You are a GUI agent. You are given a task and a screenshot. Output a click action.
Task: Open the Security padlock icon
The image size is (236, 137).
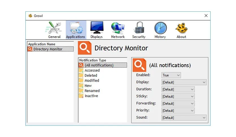139,28
